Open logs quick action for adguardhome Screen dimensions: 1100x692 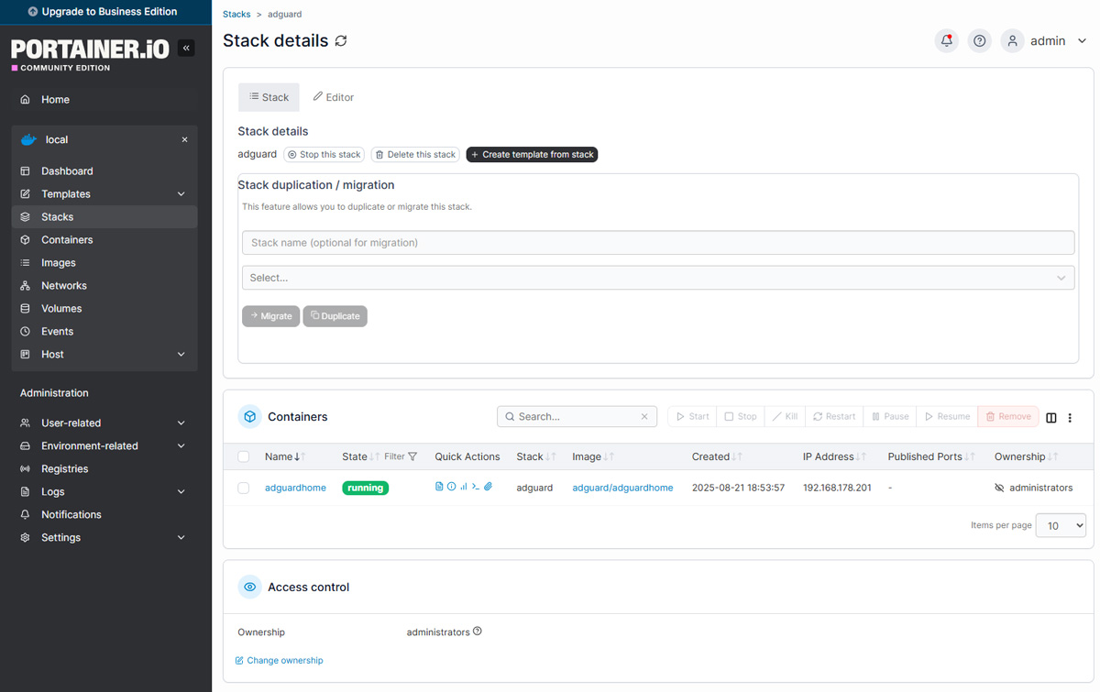coord(439,487)
